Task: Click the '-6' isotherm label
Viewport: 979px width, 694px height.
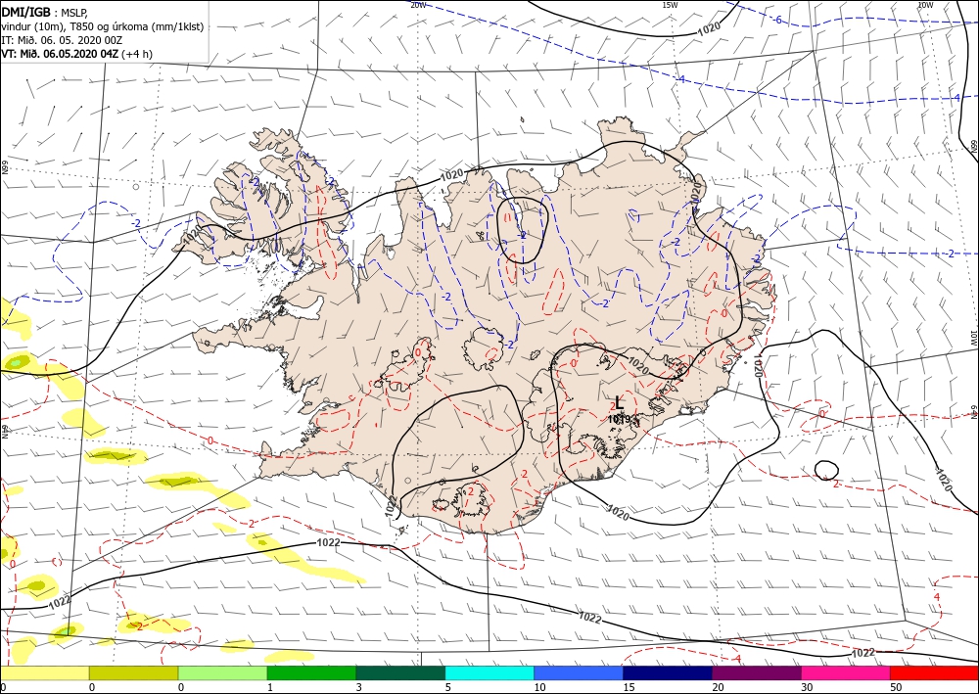Action: coord(777,20)
